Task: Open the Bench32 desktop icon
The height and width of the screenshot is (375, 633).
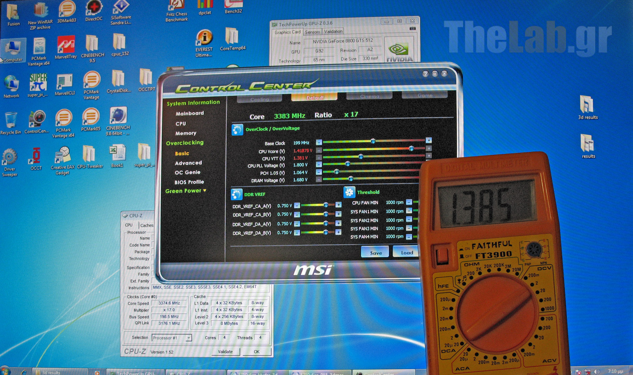Action: click(x=233, y=7)
